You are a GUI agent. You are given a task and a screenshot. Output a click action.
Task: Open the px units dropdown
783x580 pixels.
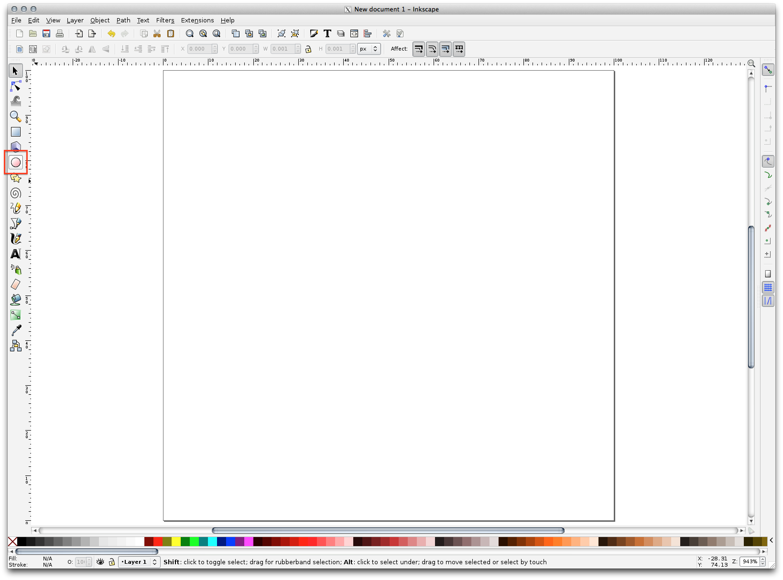point(369,49)
